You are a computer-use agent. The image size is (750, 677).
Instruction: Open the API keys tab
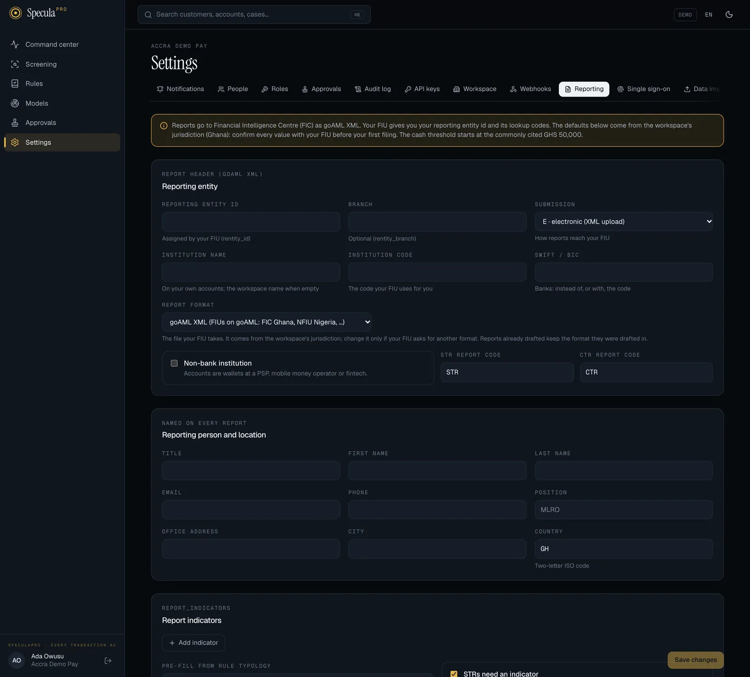pos(422,89)
